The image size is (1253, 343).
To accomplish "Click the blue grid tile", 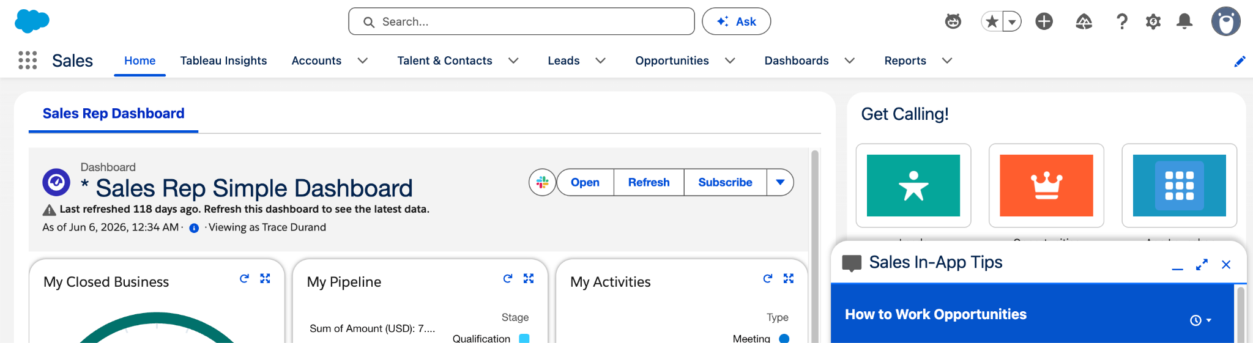I will 1180,185.
